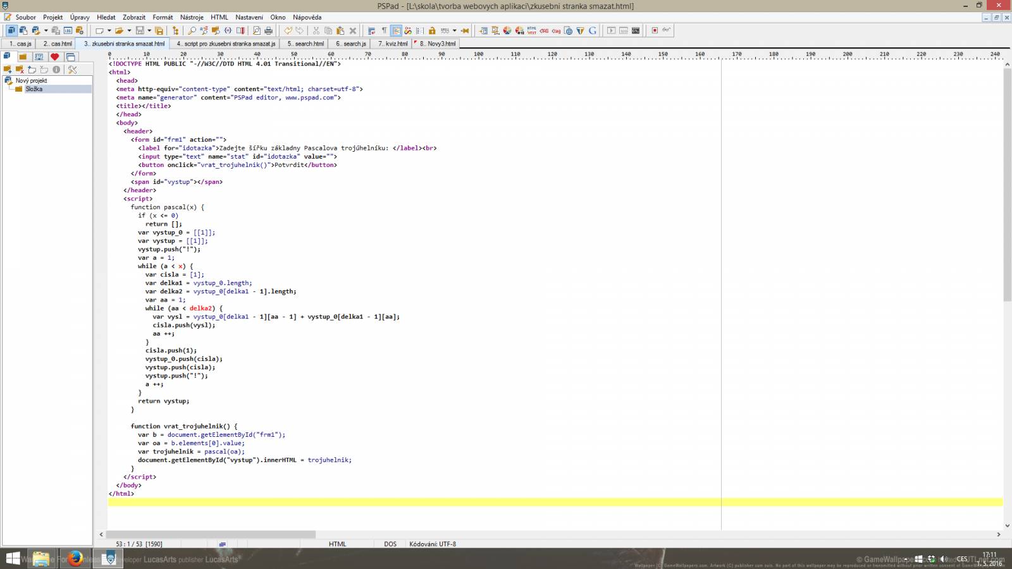1012x569 pixels.
Task: Click the lock (read only) toolbar icon
Action: (432, 30)
